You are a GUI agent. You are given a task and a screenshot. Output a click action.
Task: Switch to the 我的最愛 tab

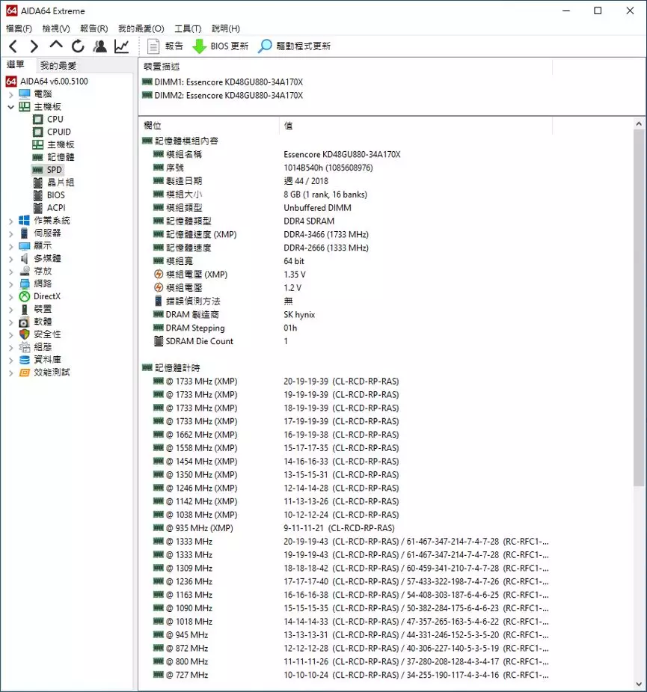(58, 66)
